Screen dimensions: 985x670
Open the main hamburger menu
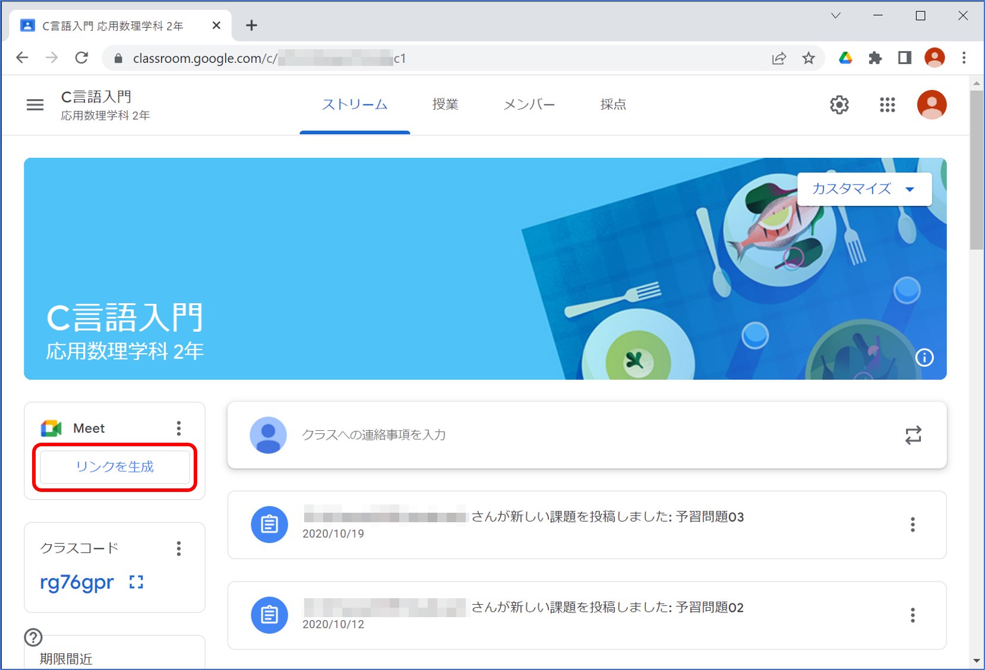35,105
